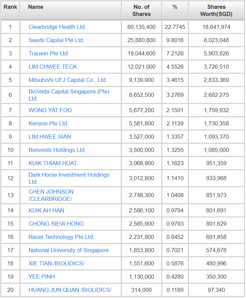Click the share count 25,880,800
This screenshot has height=298, width=246.
point(141,40)
